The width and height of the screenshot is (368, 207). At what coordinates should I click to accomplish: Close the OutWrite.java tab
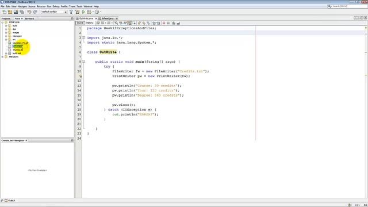[96, 18]
